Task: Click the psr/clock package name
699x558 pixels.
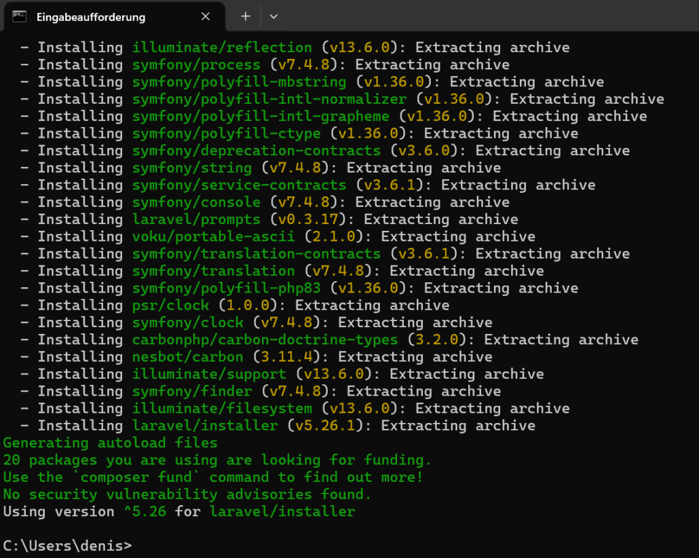Action: [x=170, y=305]
